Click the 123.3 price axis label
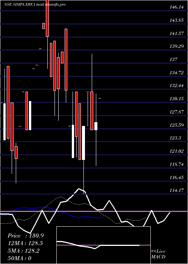 [x=176, y=138]
